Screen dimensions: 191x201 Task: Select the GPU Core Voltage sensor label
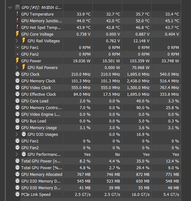(37, 34)
